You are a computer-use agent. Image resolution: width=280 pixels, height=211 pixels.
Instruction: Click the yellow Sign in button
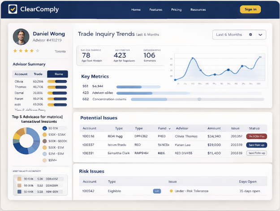click(x=250, y=9)
